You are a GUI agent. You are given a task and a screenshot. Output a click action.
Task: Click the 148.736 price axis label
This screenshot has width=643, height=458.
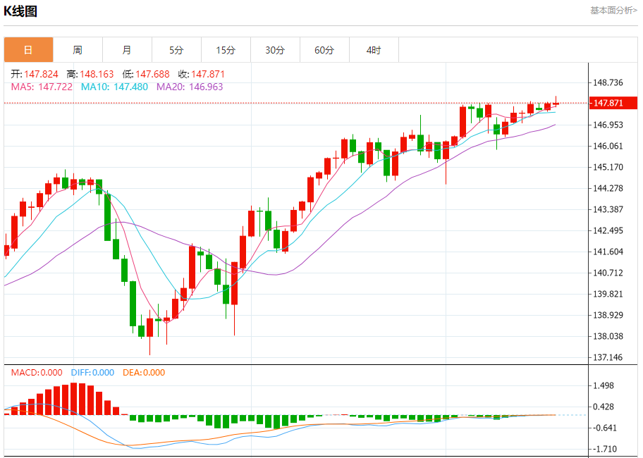tap(608, 82)
